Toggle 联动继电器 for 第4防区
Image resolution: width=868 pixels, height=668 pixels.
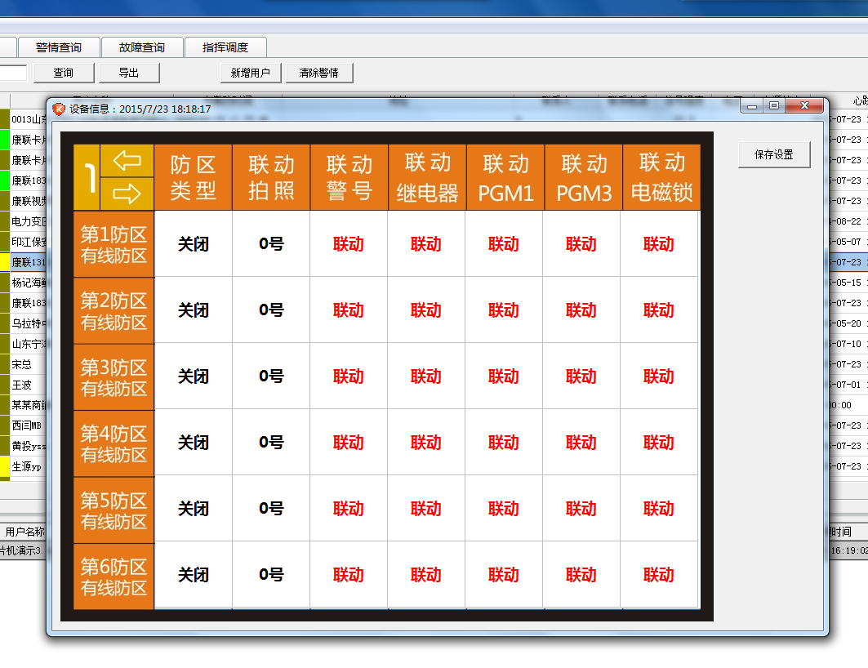point(426,443)
